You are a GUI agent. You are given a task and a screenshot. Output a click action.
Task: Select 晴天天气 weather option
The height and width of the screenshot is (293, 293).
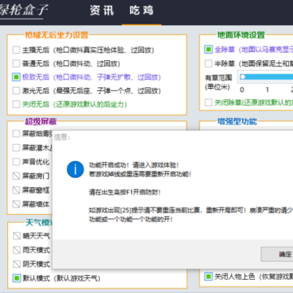click(17, 236)
